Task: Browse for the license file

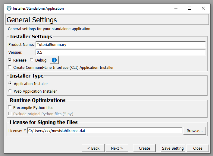Action: pos(195,131)
